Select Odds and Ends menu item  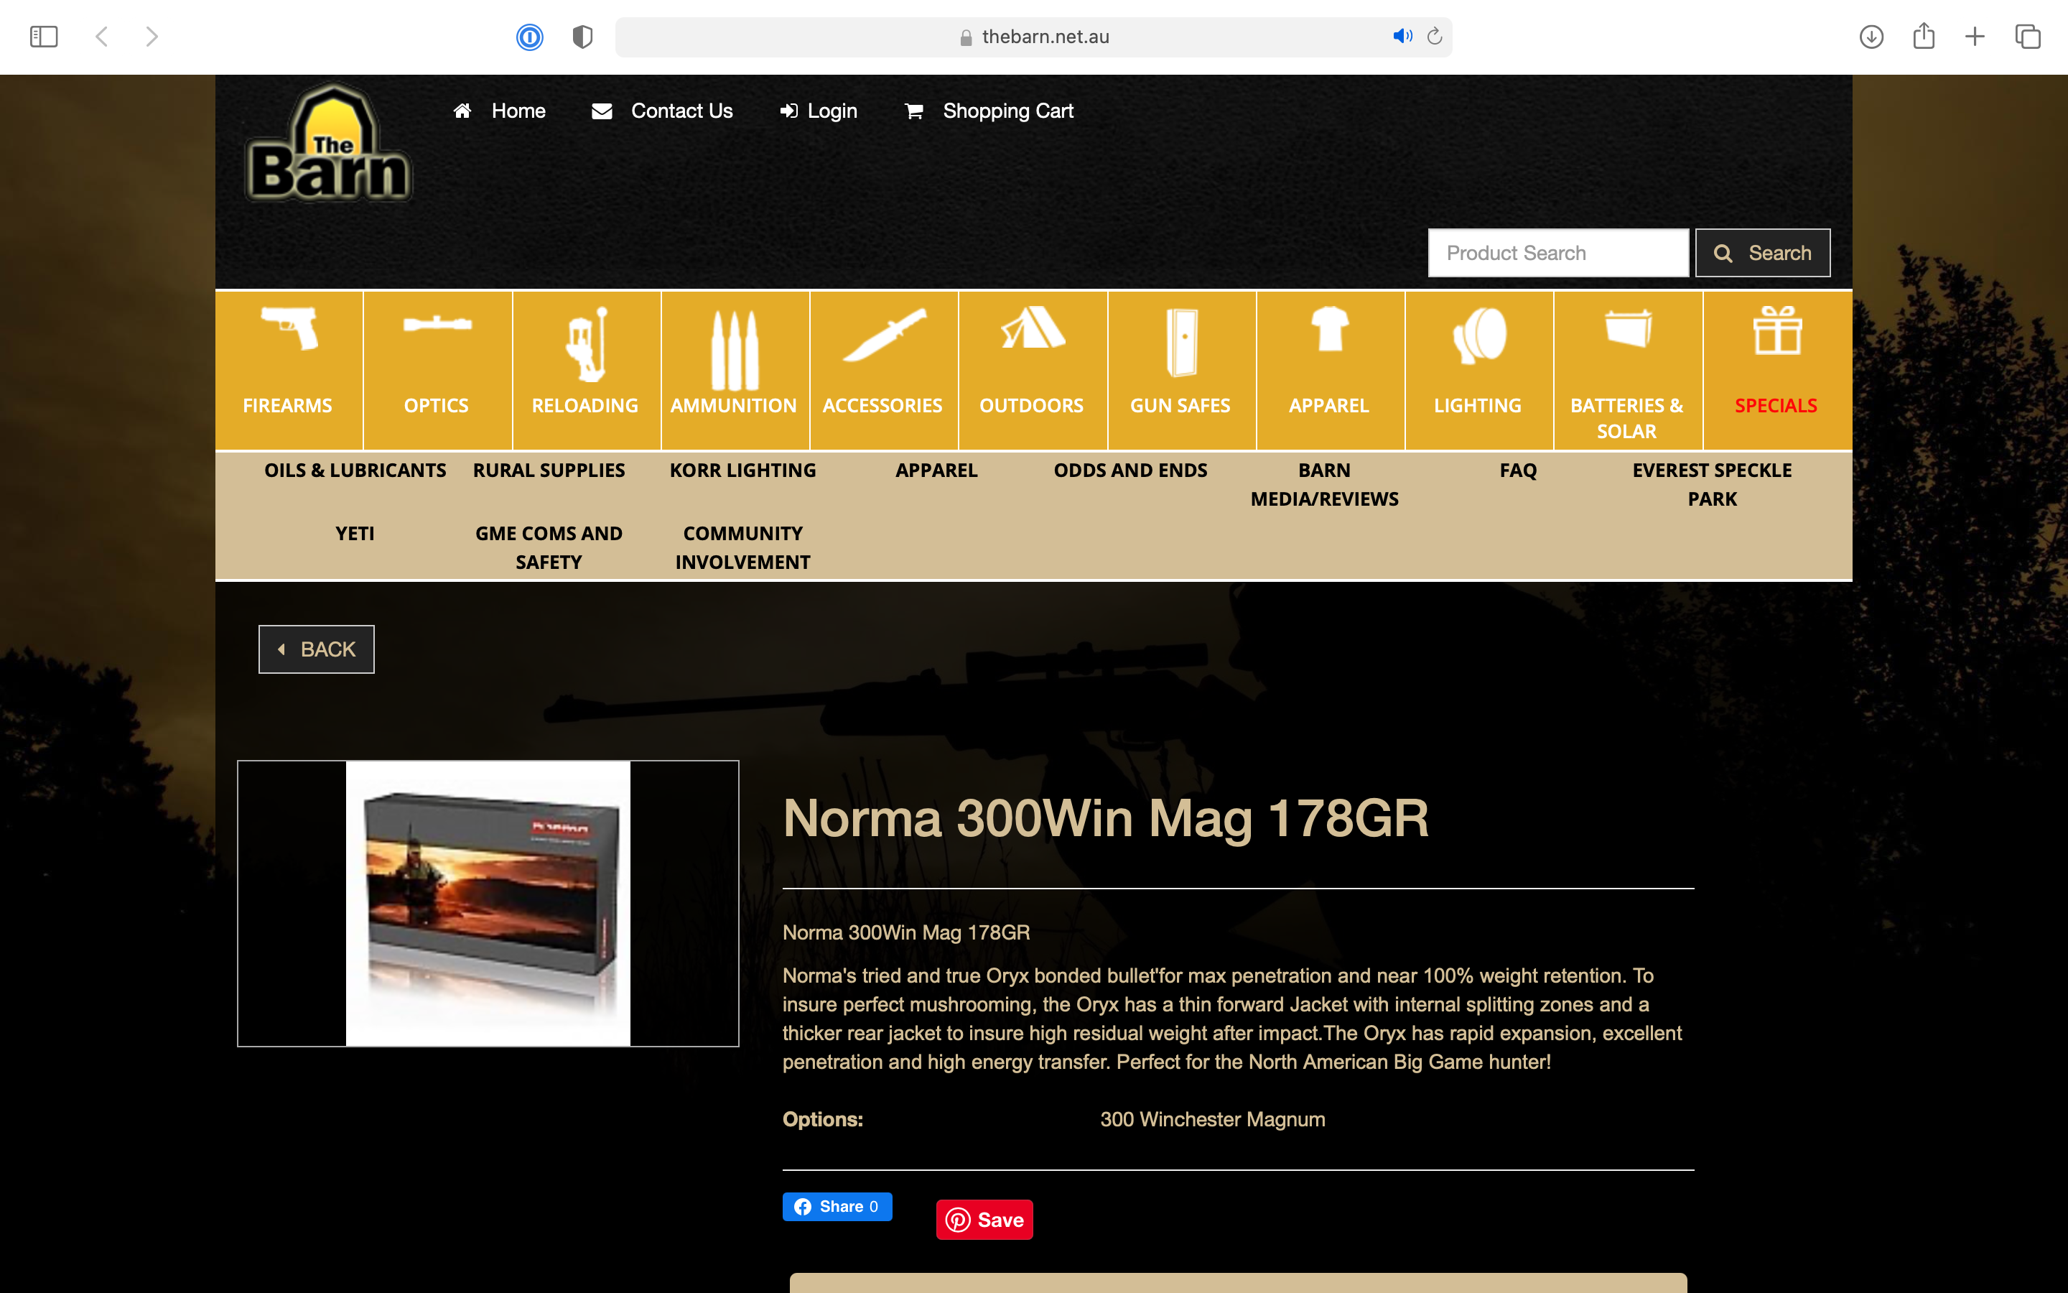(1130, 471)
